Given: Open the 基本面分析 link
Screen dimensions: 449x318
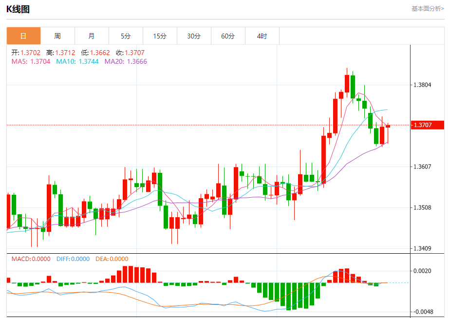Looking at the screenshot, I should click(x=428, y=9).
